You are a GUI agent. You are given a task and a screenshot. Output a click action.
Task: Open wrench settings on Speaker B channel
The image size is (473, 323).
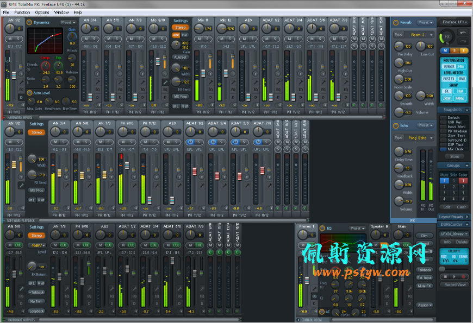(387, 288)
